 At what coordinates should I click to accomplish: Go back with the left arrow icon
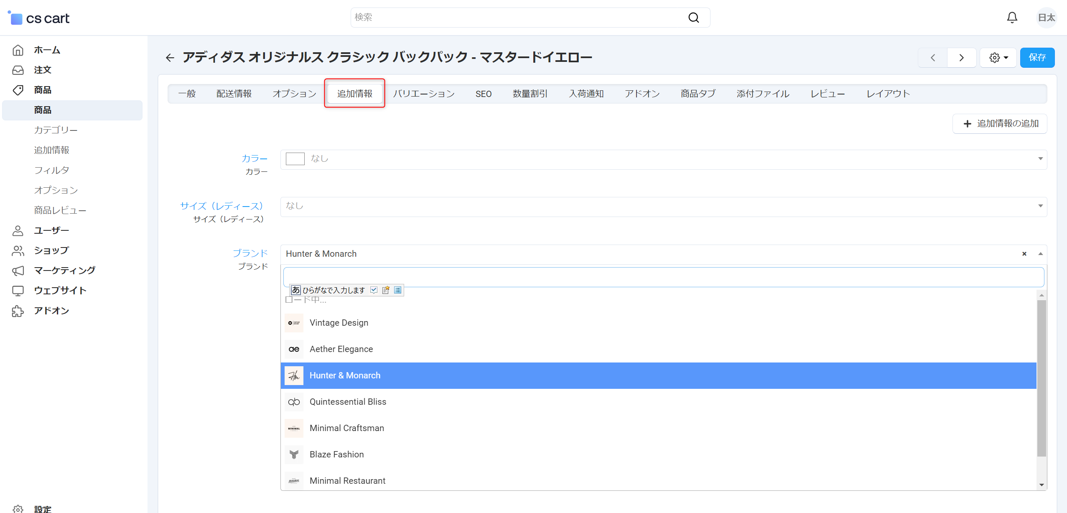pyautogui.click(x=170, y=58)
